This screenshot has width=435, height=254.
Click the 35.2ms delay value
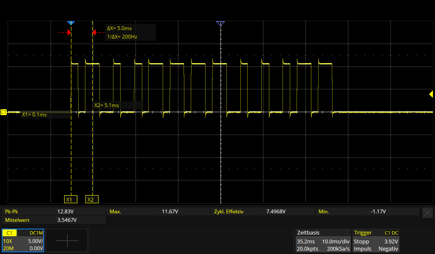click(306, 241)
